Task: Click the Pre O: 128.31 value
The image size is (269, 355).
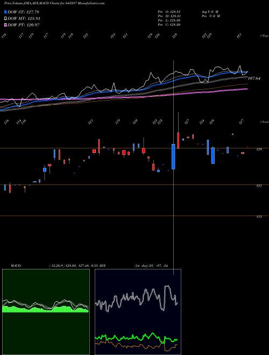Action: point(169,12)
